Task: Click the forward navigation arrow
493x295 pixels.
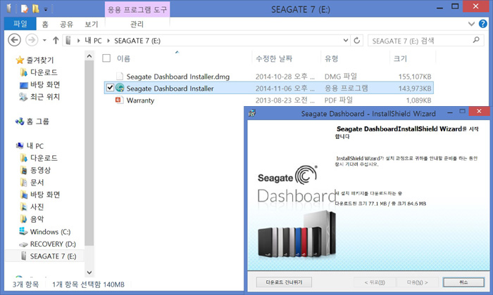Action: 32,40
